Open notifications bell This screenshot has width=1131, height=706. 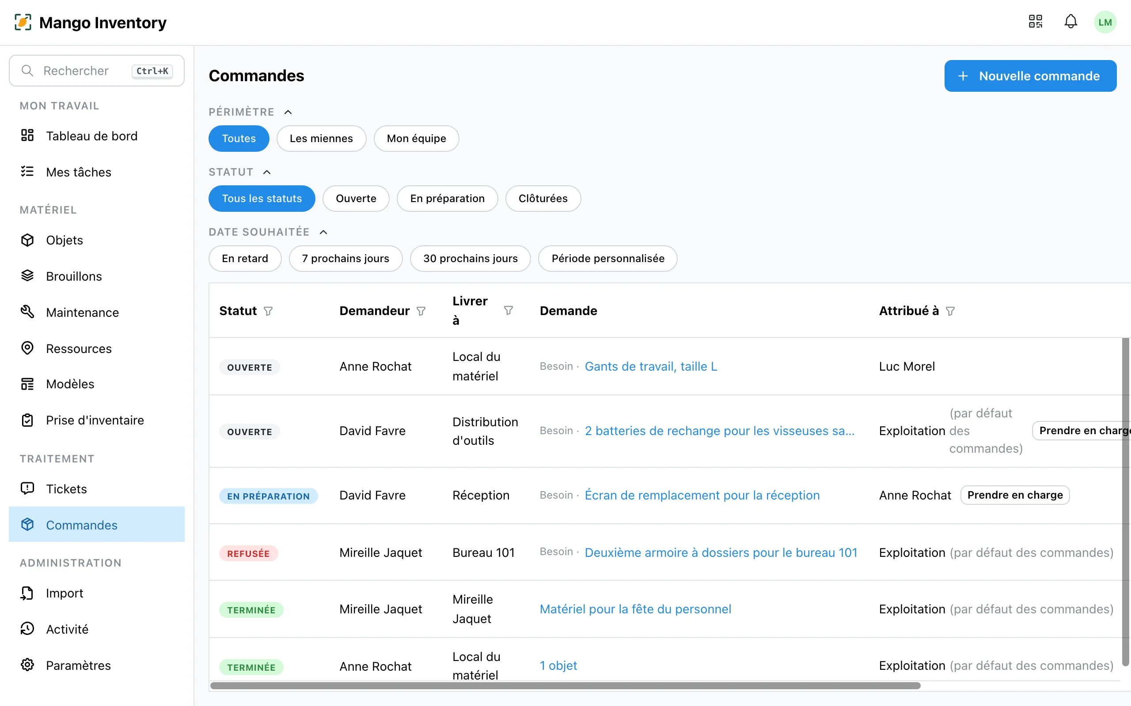click(x=1070, y=22)
